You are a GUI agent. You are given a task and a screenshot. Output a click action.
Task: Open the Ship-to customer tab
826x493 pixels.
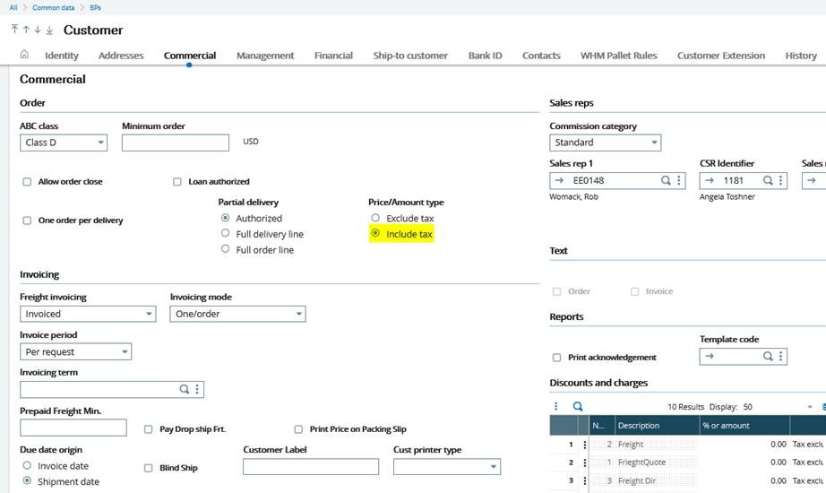tap(410, 56)
